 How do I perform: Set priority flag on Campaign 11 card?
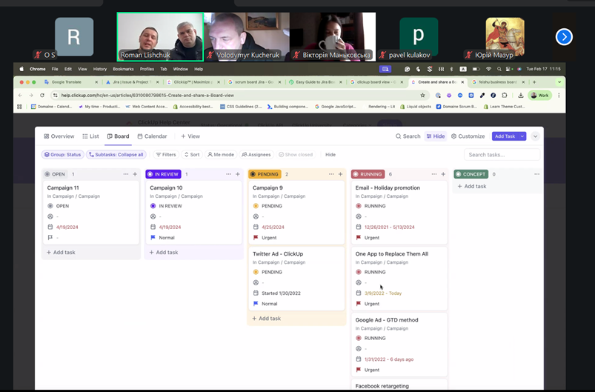click(50, 238)
